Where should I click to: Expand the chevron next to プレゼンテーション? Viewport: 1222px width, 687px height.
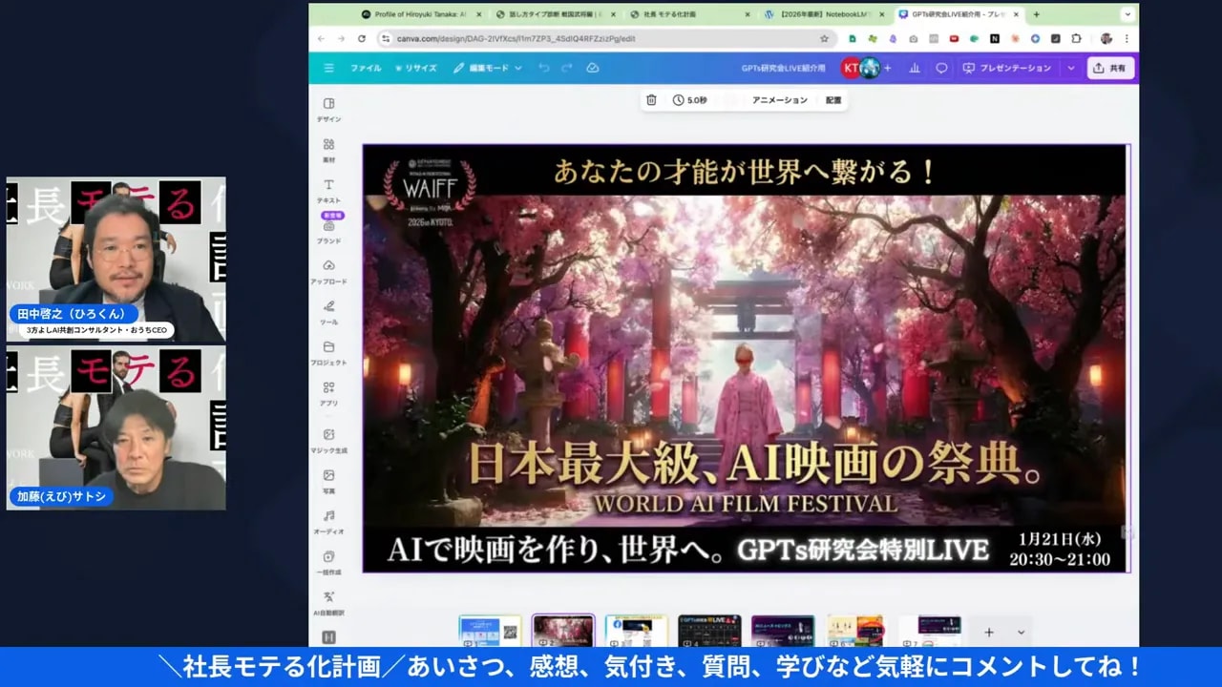coord(1071,68)
